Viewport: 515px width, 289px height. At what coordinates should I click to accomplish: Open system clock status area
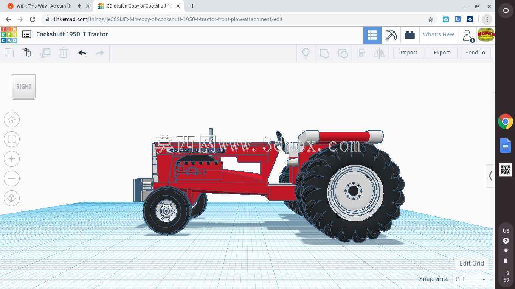506,277
